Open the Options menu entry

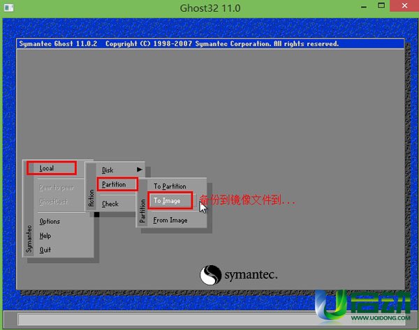tap(50, 221)
